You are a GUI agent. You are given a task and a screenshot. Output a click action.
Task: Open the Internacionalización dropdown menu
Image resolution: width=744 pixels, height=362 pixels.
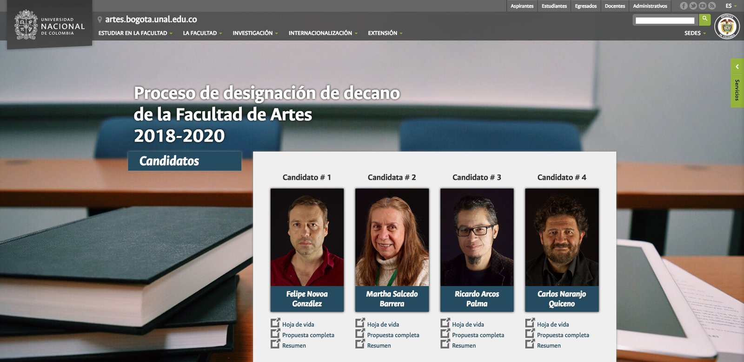(323, 33)
